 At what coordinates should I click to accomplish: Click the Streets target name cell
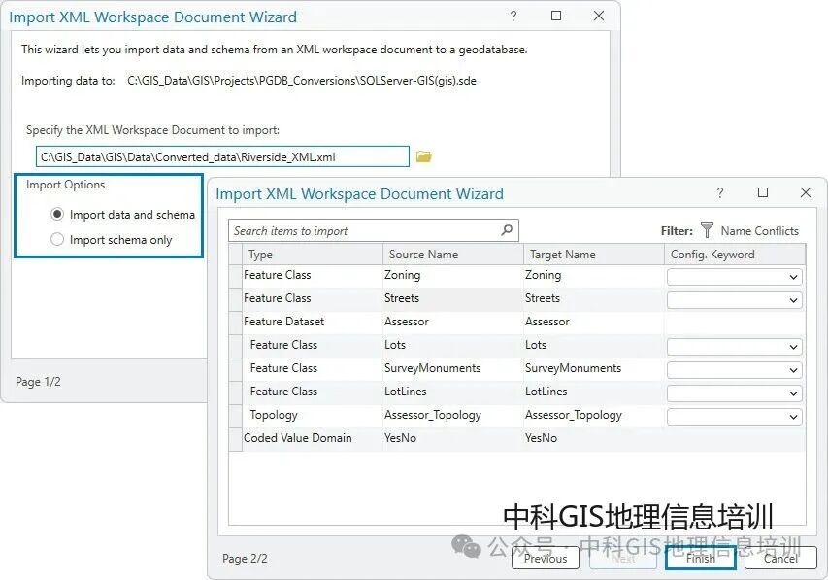click(593, 298)
